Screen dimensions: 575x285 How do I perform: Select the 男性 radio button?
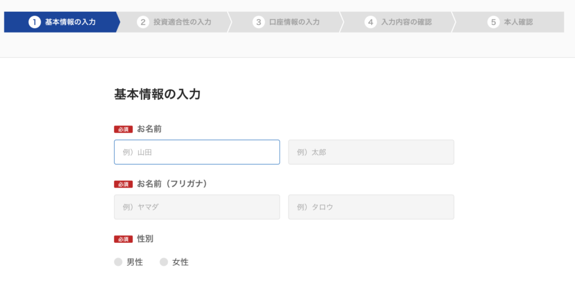point(118,262)
